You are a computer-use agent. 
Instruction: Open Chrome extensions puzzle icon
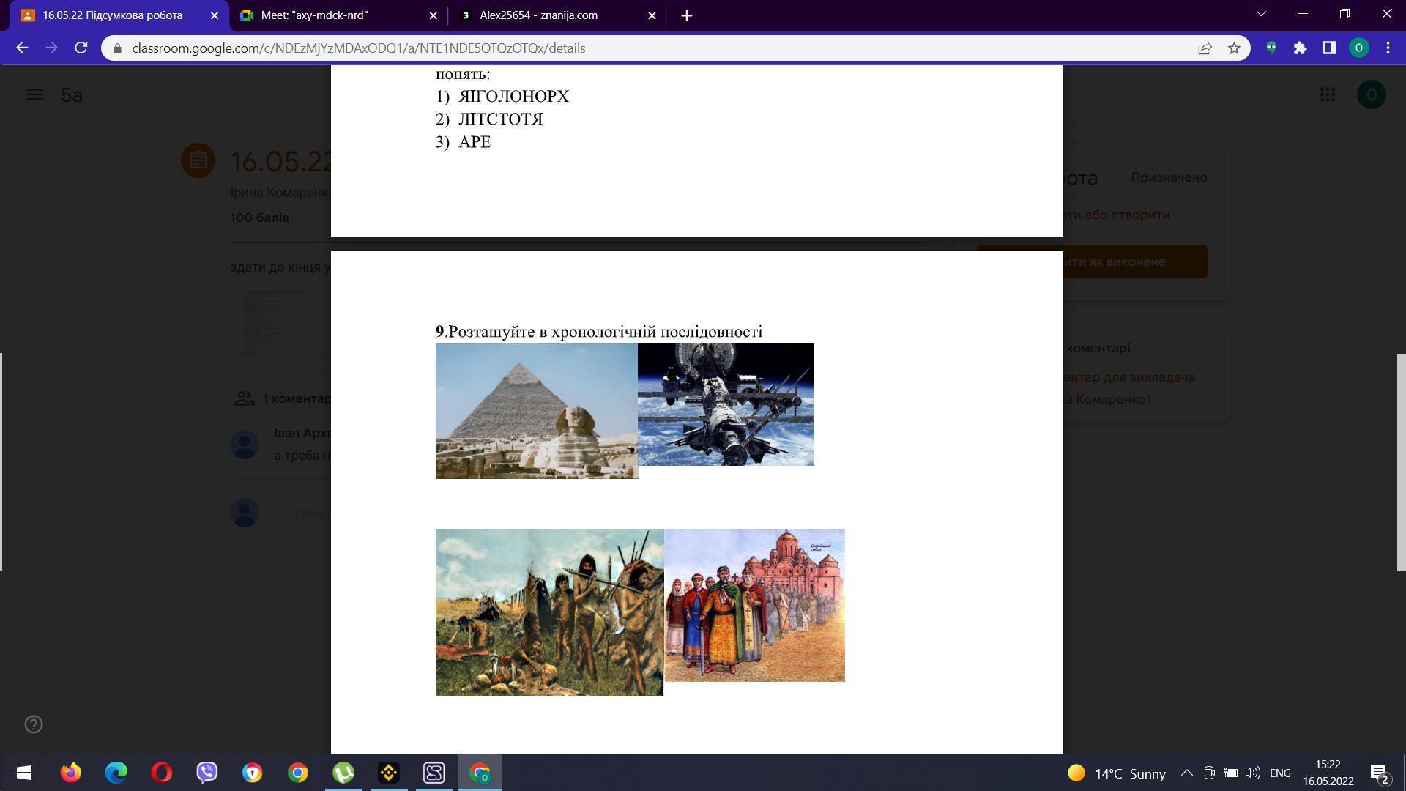1300,48
